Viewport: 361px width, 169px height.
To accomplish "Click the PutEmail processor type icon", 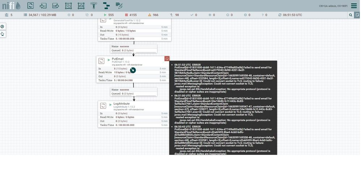I will [102, 61].
